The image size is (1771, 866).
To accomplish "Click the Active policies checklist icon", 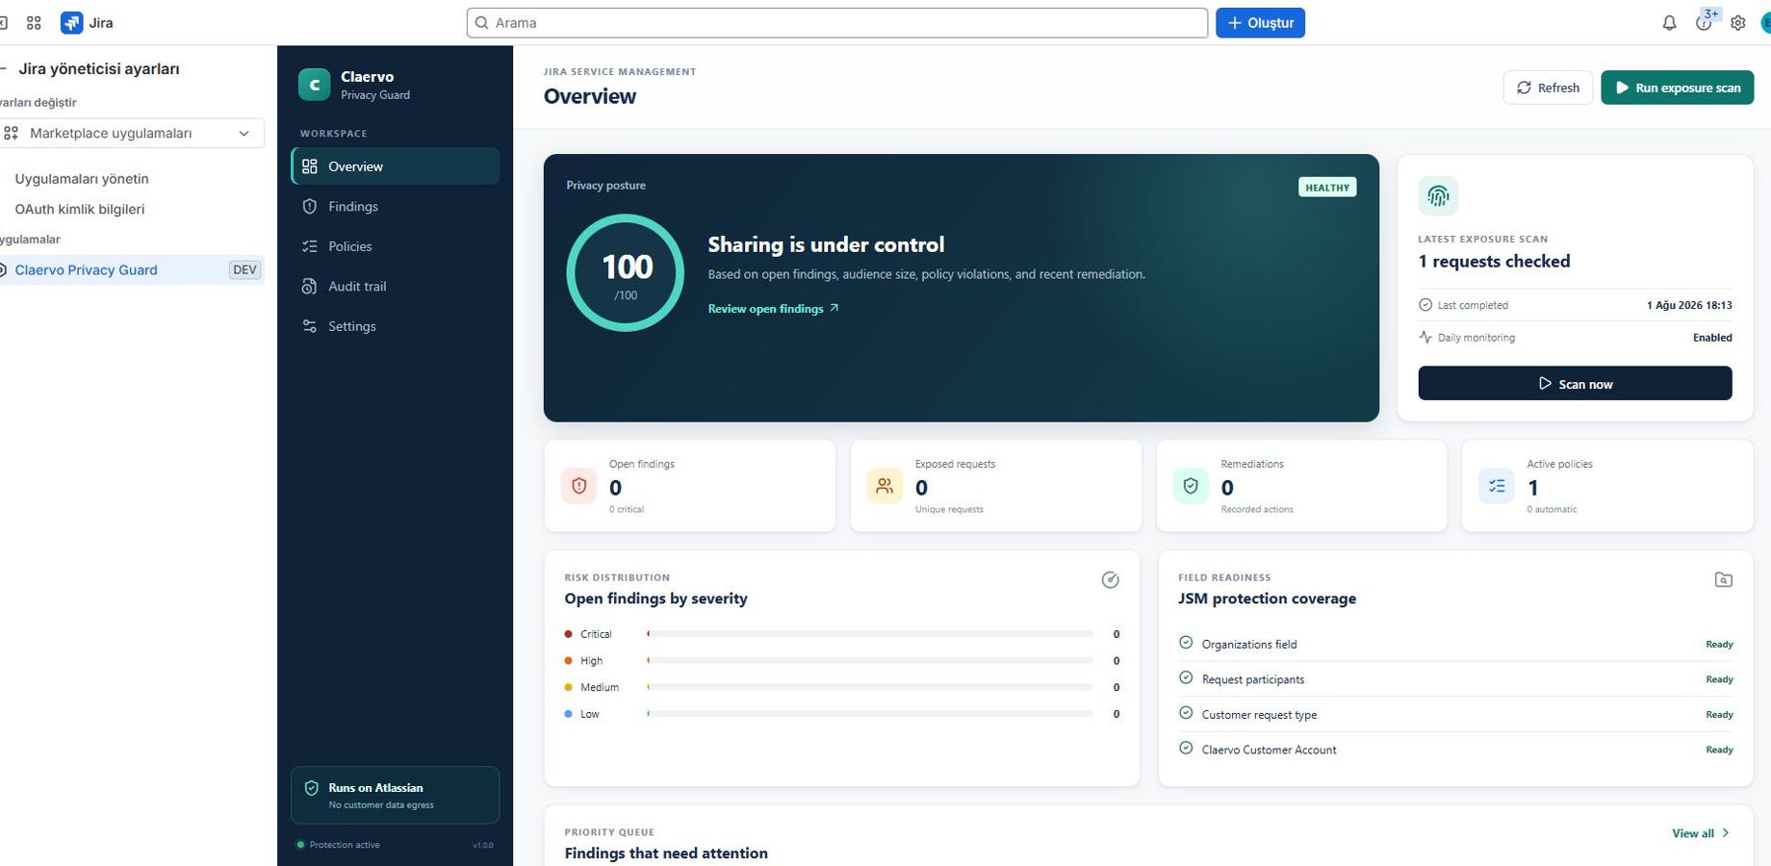I will [x=1497, y=486].
